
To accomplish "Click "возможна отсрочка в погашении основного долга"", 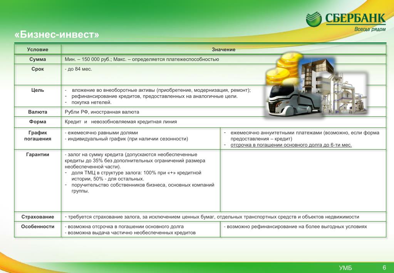I will point(124,227).
